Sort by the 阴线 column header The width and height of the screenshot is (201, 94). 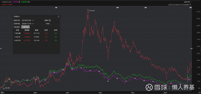pos(56,30)
